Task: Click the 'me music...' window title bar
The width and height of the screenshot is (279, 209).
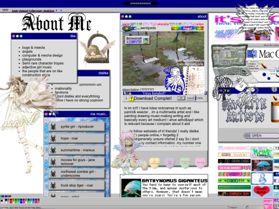Action: point(76,114)
